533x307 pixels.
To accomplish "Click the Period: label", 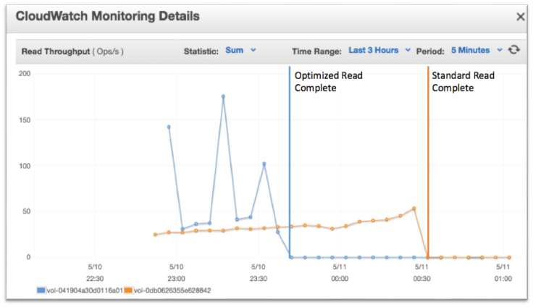I will point(430,51).
